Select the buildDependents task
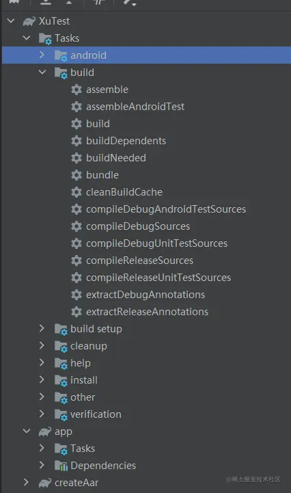Viewport: 291px width, 493px height. click(126, 141)
